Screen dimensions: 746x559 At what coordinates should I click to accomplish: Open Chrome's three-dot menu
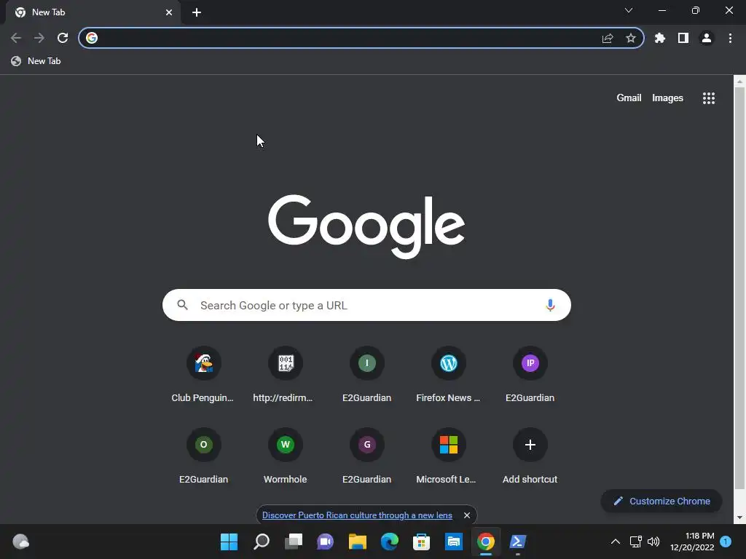tap(730, 38)
